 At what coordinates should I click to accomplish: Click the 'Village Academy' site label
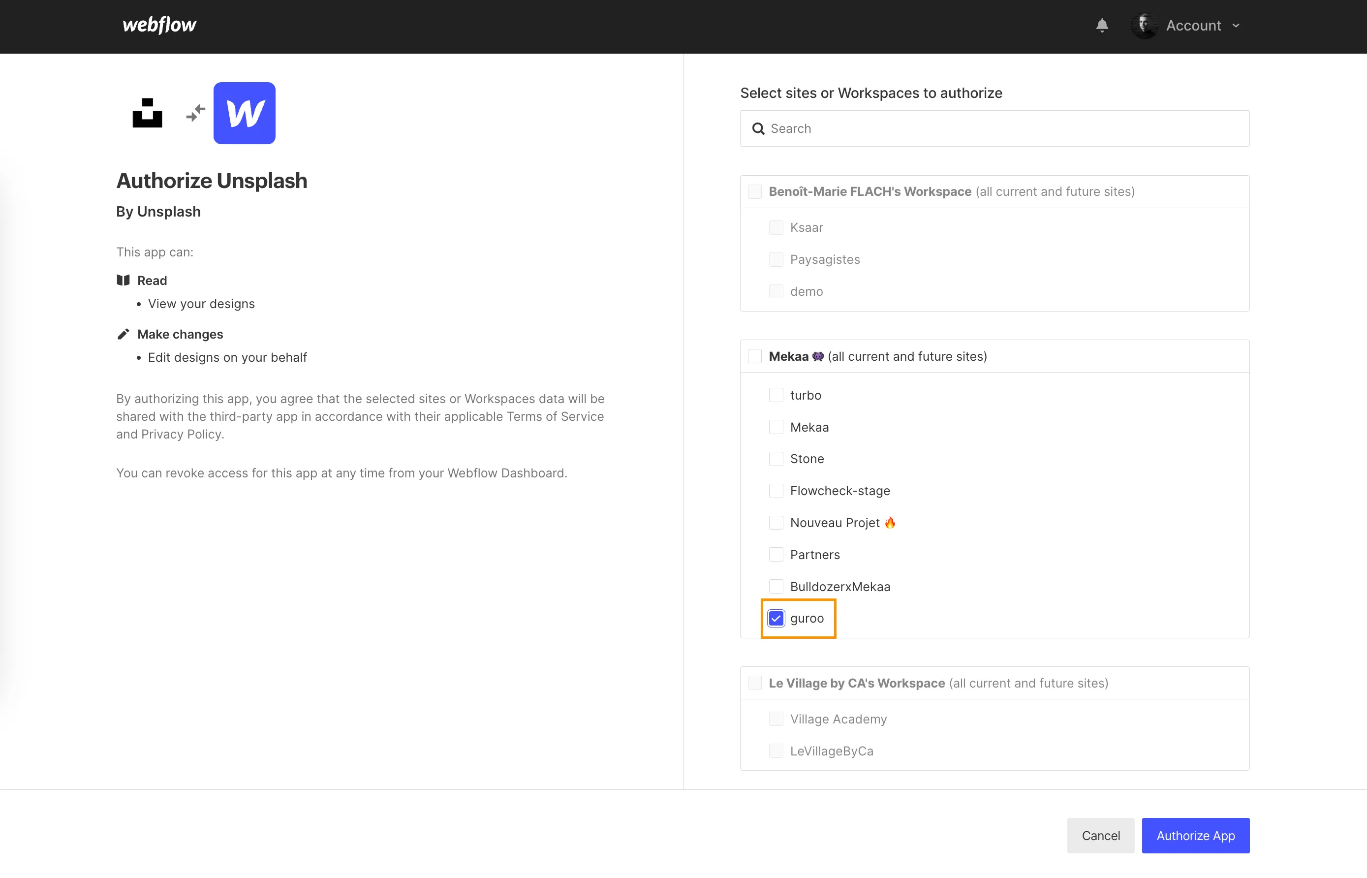pyautogui.click(x=838, y=719)
